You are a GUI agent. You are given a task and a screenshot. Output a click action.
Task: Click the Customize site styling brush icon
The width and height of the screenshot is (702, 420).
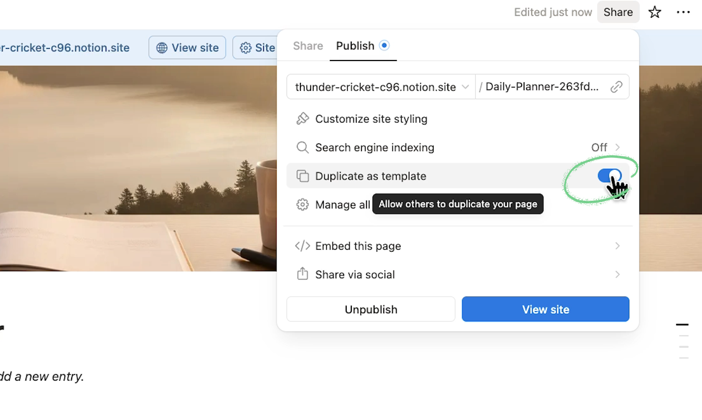click(302, 118)
